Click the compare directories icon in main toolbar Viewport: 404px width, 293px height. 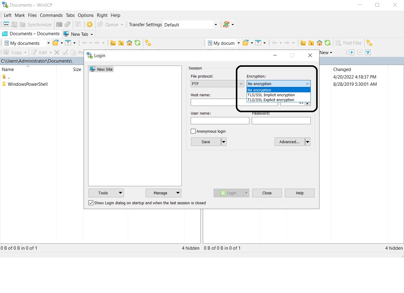click(6, 25)
